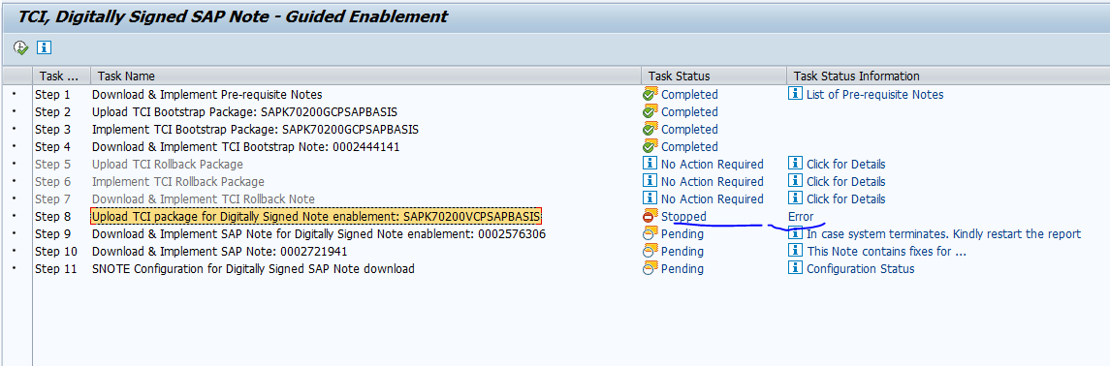The image size is (1110, 366).
Task: Click Completed status text for Step 4
Action: tap(689, 147)
